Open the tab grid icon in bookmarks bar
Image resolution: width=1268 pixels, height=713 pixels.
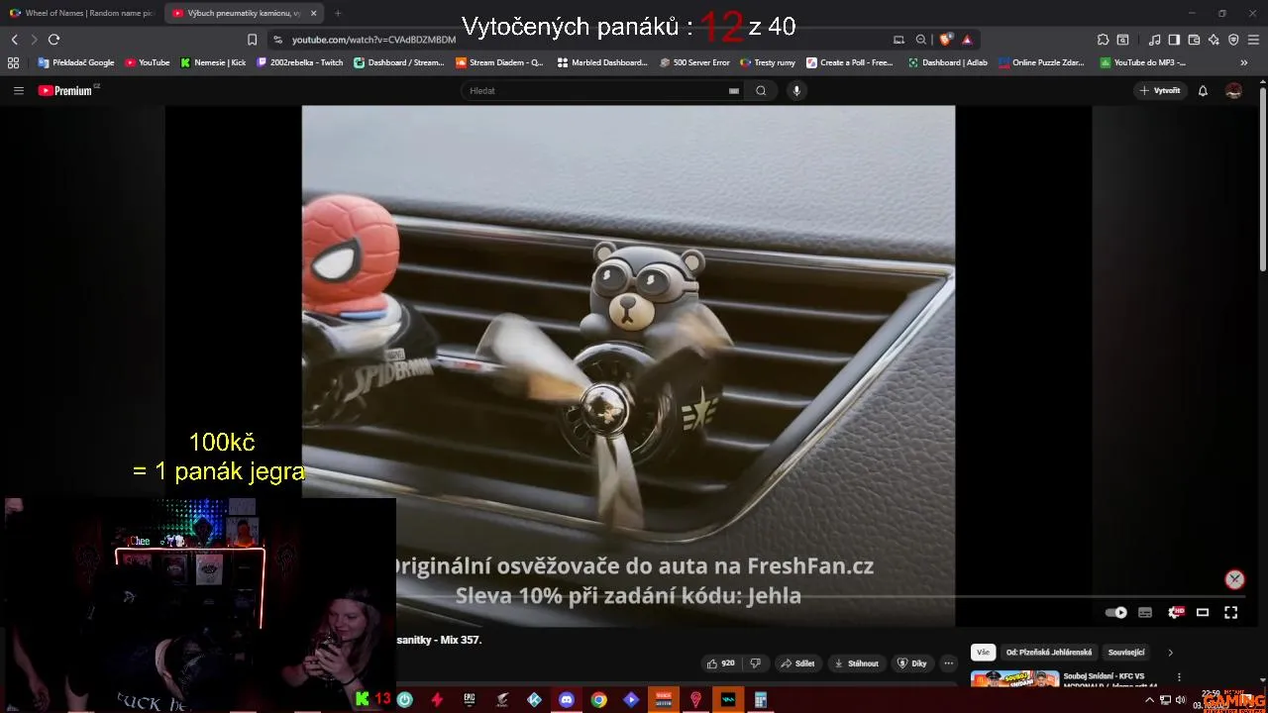[x=13, y=62]
